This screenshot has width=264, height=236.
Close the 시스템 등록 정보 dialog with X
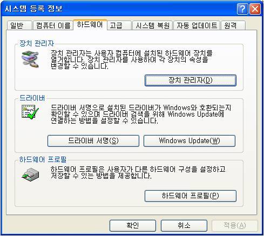(255, 9)
